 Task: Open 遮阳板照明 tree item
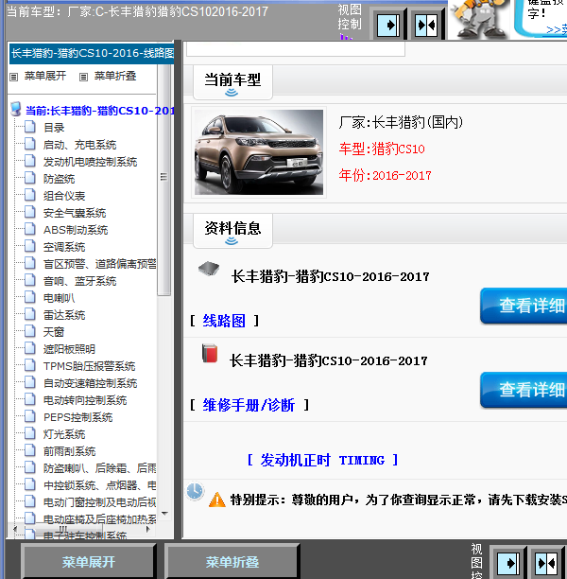pyautogui.click(x=69, y=349)
